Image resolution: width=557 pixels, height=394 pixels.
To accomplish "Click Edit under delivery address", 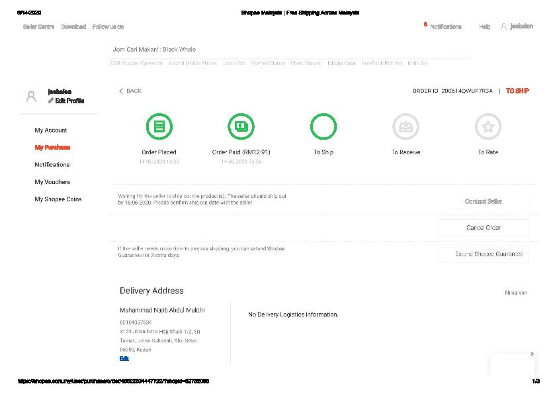I will point(124,358).
